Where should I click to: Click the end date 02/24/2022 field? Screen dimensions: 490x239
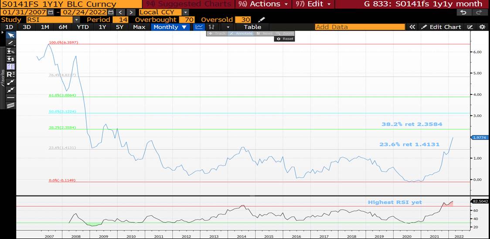(84, 13)
